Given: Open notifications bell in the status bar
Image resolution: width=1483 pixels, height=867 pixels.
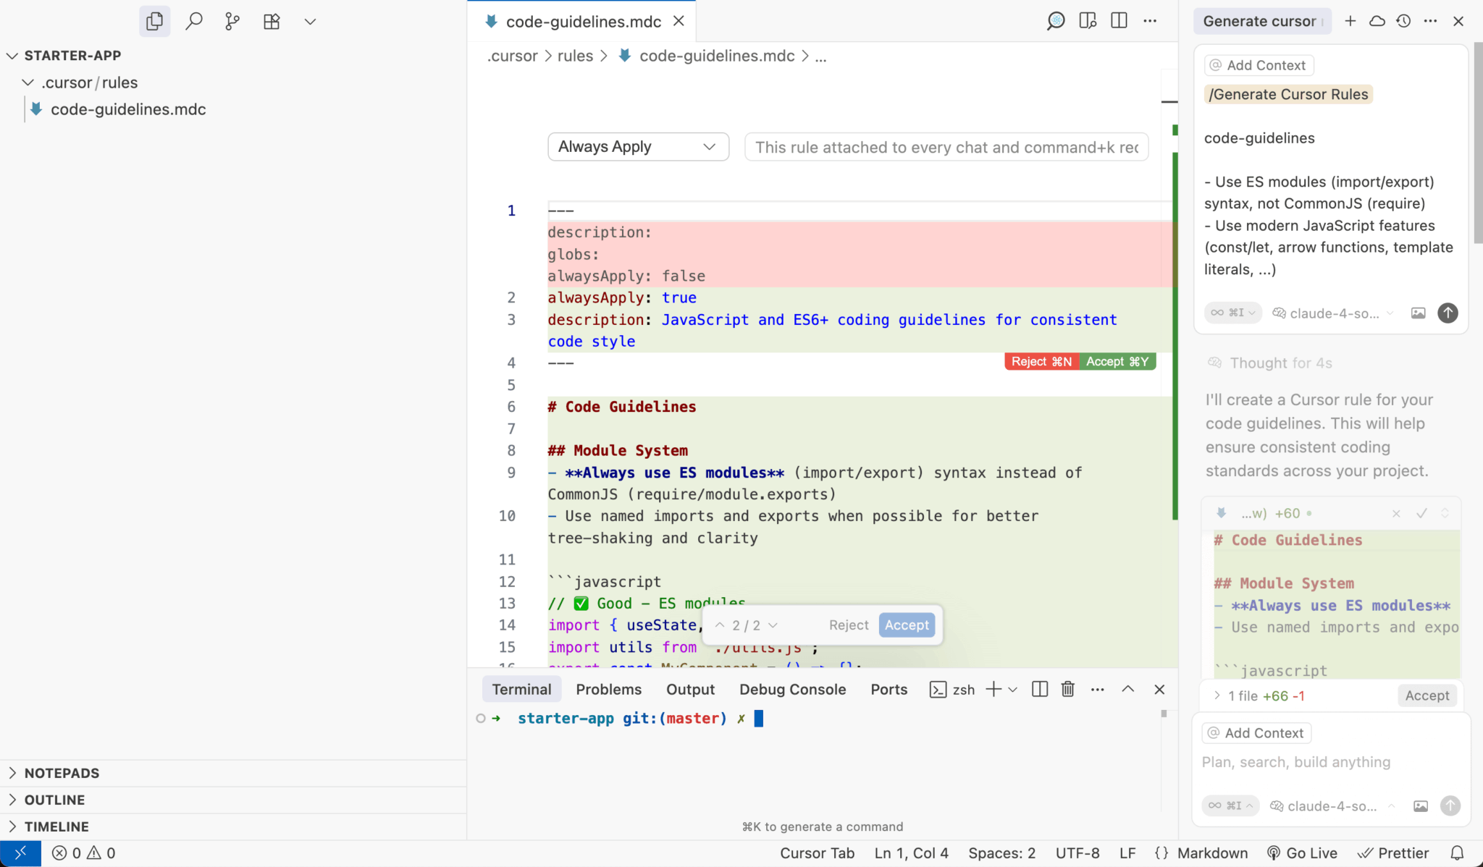Looking at the screenshot, I should 1457,853.
